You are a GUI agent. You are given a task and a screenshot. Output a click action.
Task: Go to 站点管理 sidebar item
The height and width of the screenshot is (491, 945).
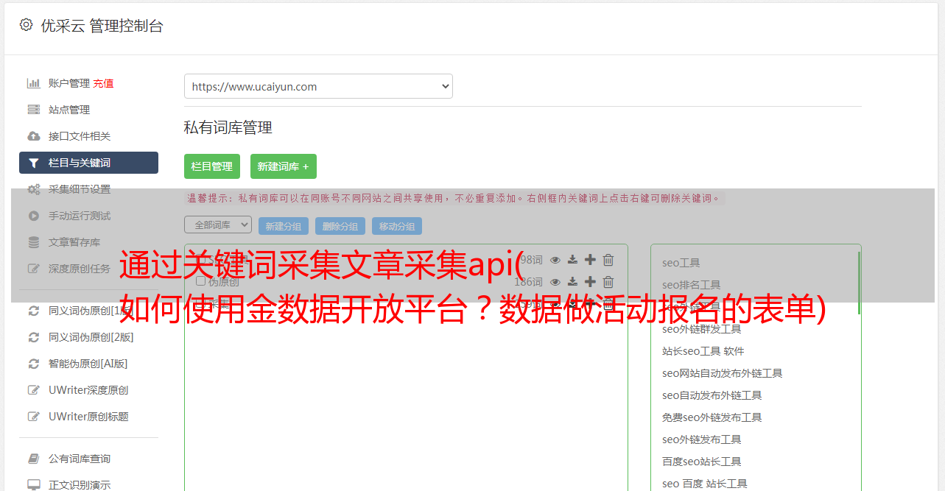[68, 110]
